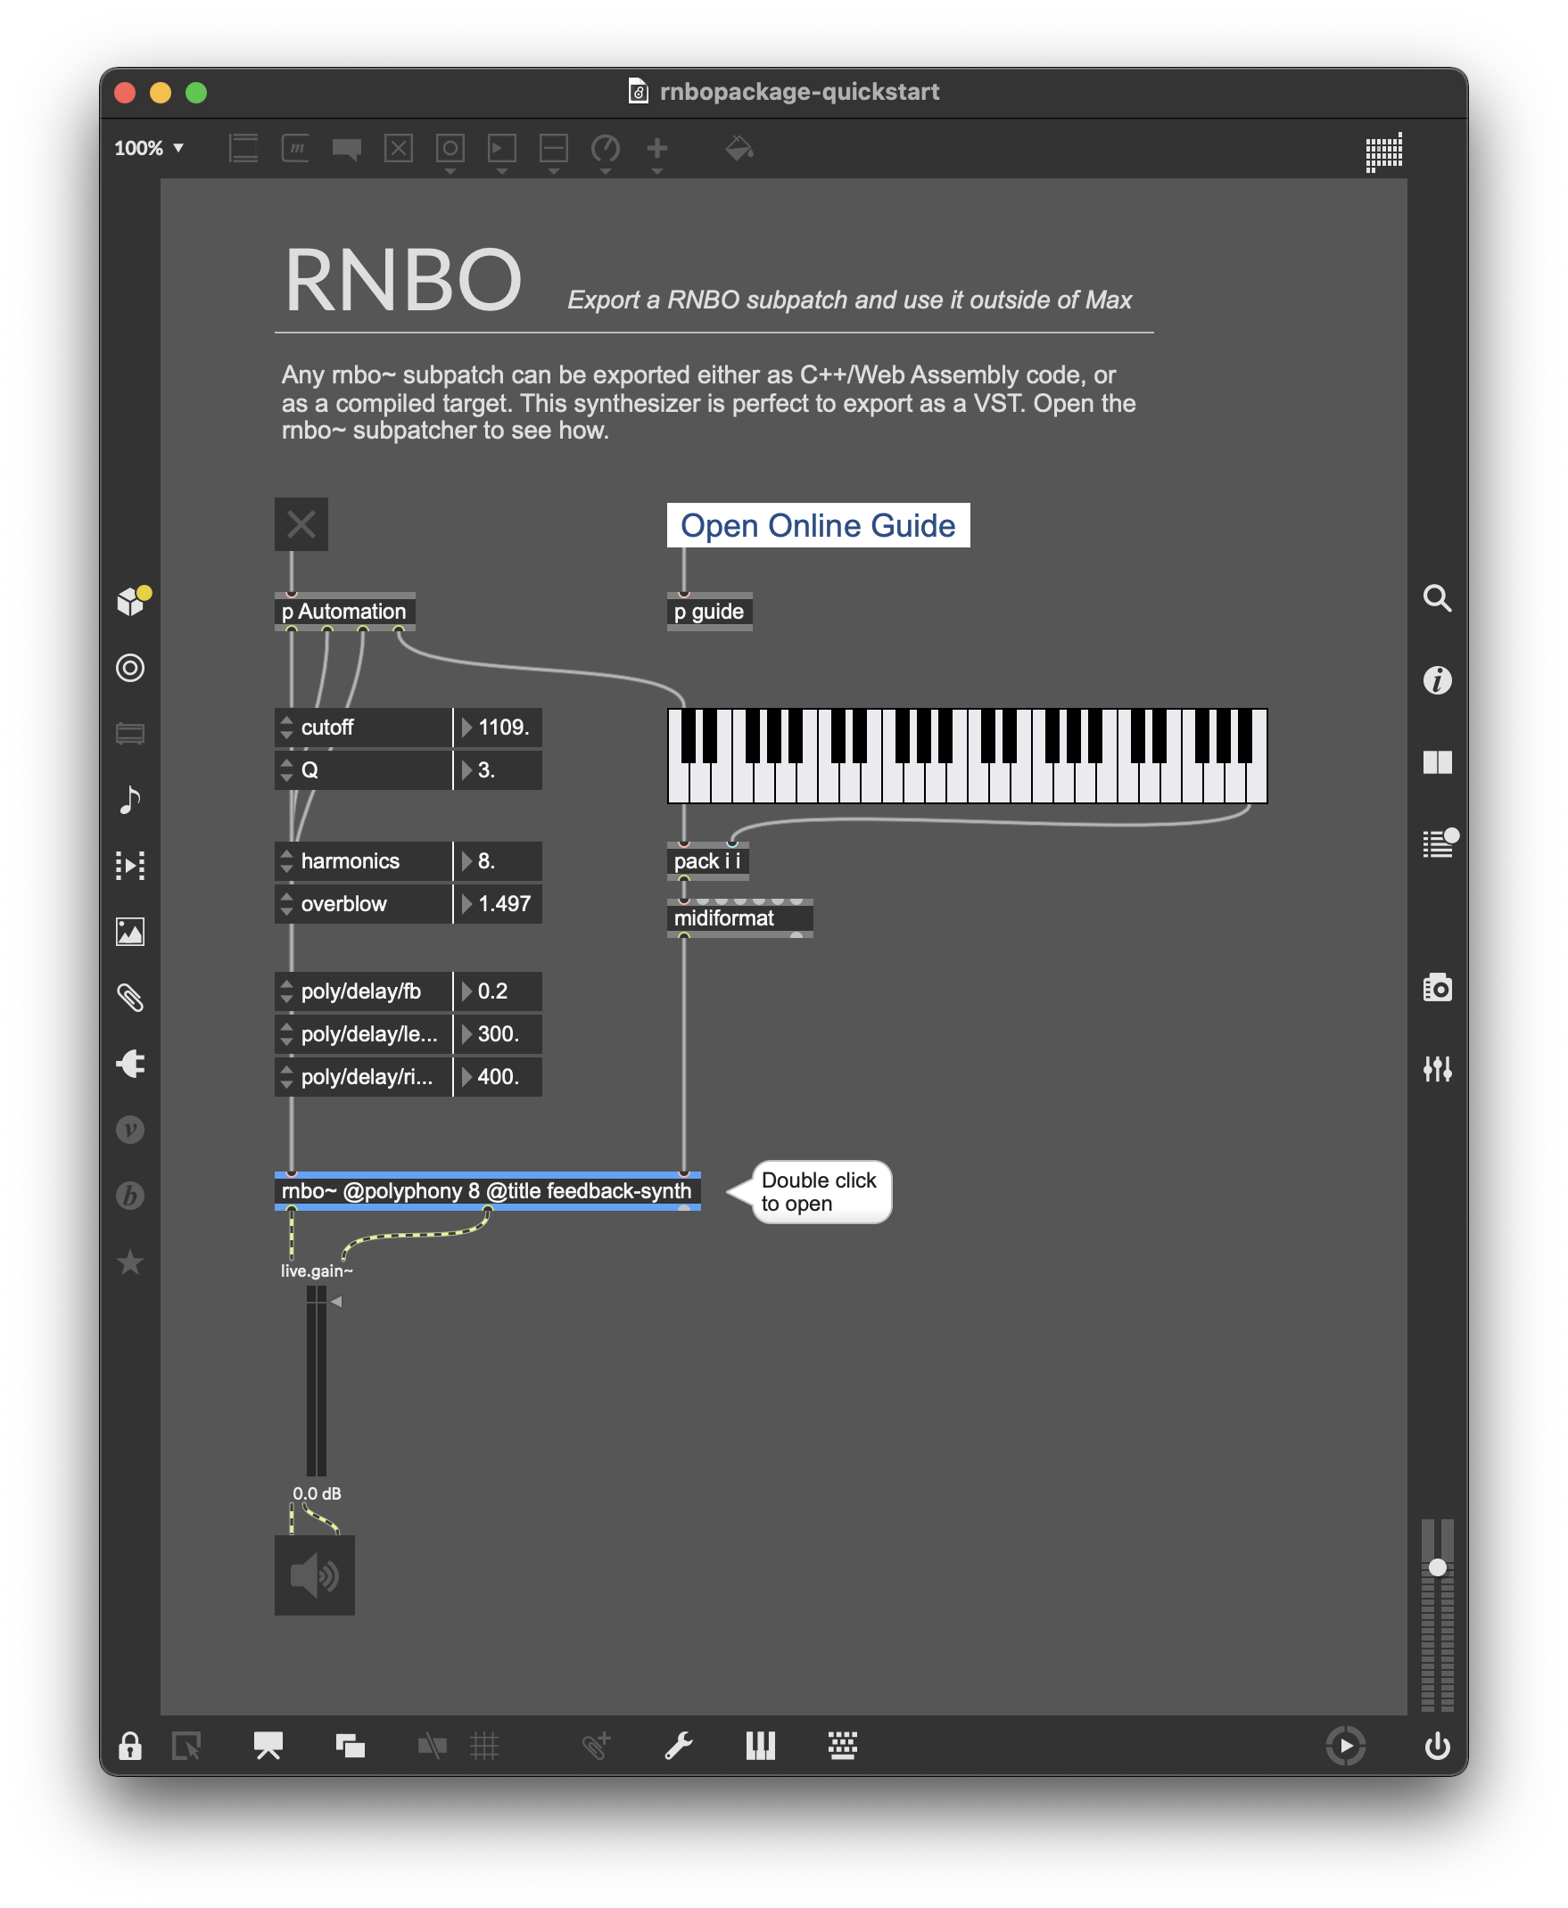This screenshot has width=1568, height=1908.
Task: Click the poly/delay/le... value 300. field
Action: [x=498, y=1033]
